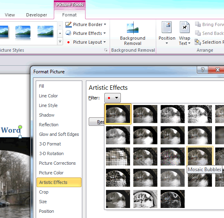Select Size category
Image resolution: width=224 pixels, height=218 pixels.
59,202
